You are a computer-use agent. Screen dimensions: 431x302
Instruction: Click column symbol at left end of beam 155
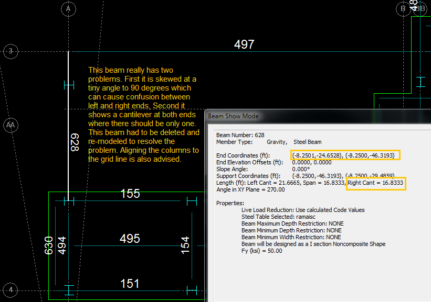(69, 200)
